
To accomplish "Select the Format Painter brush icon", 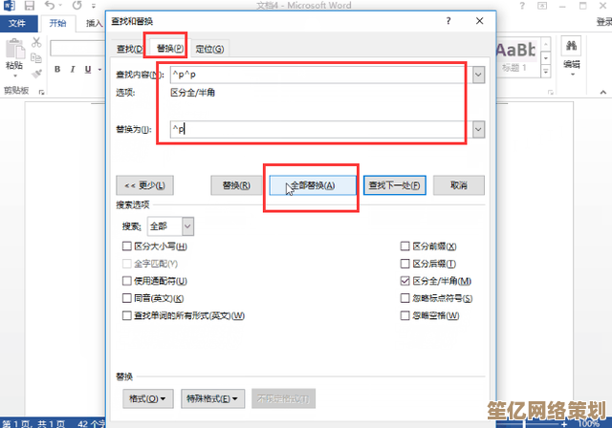I will click(36, 73).
